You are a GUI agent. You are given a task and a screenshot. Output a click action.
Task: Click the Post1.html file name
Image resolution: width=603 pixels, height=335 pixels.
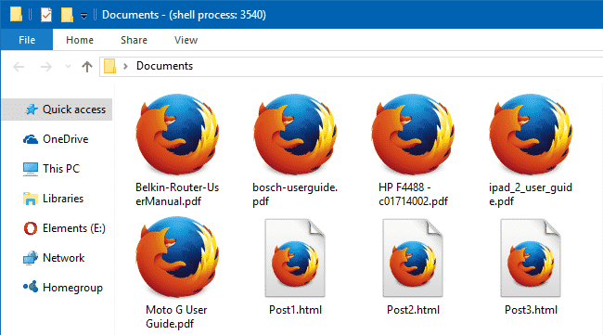tap(295, 310)
